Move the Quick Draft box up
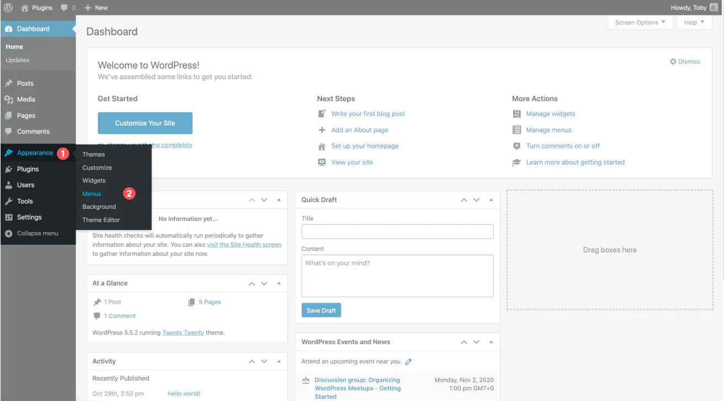The width and height of the screenshot is (724, 401). (464, 200)
